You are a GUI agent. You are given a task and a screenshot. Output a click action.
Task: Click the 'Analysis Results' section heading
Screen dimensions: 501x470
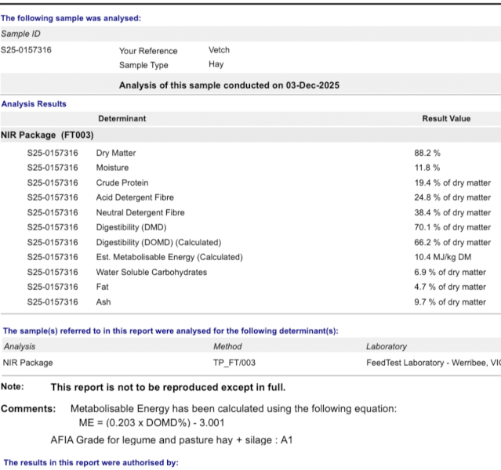pyautogui.click(x=34, y=103)
